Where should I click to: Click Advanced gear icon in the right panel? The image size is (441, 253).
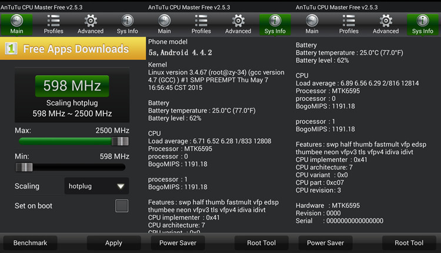point(386,21)
